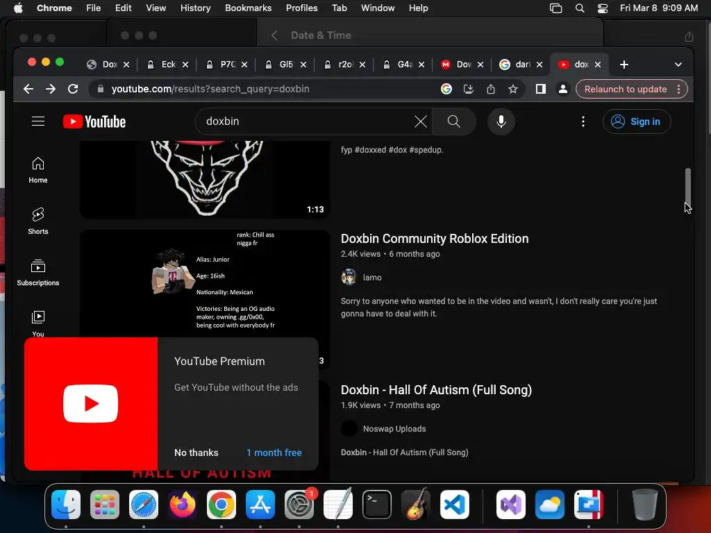The image size is (711, 533).
Task: Clear the doxbin search text
Action: (420, 121)
